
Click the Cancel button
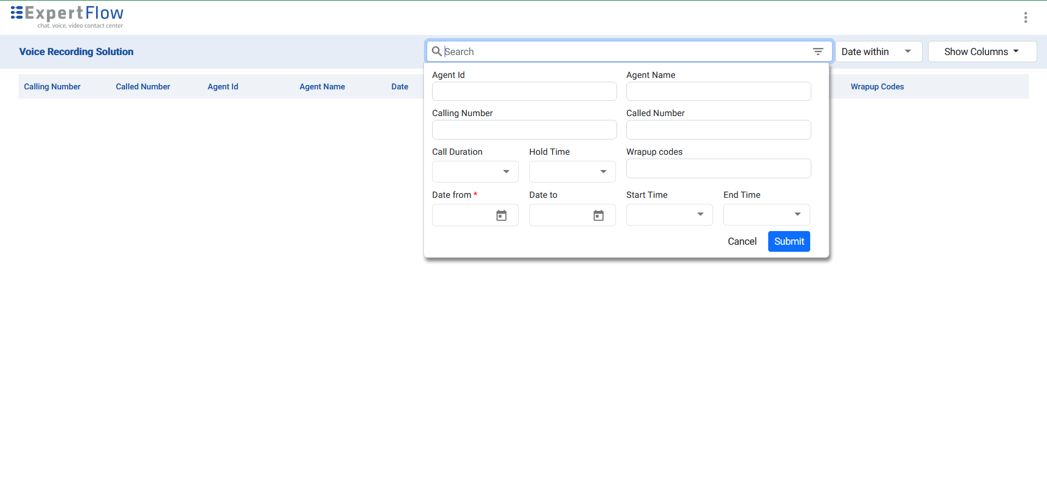click(x=742, y=241)
